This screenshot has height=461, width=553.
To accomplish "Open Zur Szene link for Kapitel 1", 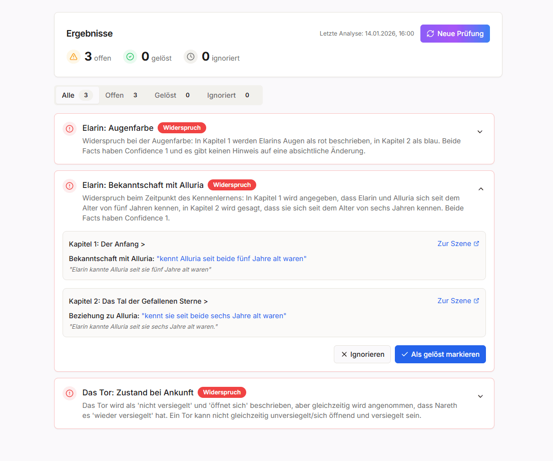I will click(454, 244).
